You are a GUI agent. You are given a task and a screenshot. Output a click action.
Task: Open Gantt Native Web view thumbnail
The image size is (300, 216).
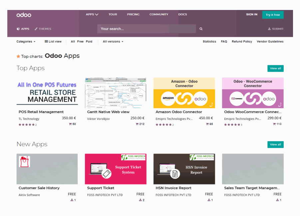point(116,93)
